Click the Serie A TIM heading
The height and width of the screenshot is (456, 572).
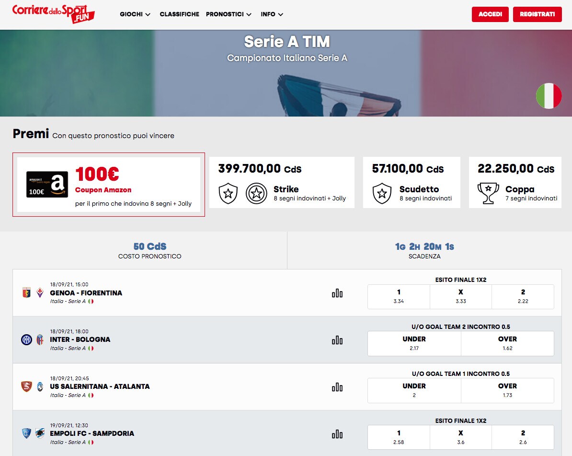coord(287,42)
